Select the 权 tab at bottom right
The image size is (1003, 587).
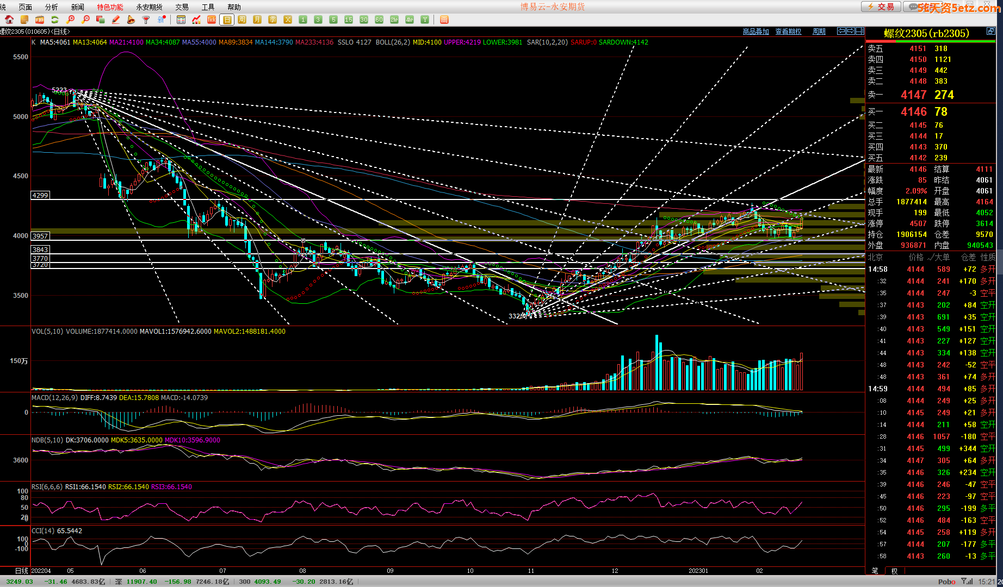[894, 571]
